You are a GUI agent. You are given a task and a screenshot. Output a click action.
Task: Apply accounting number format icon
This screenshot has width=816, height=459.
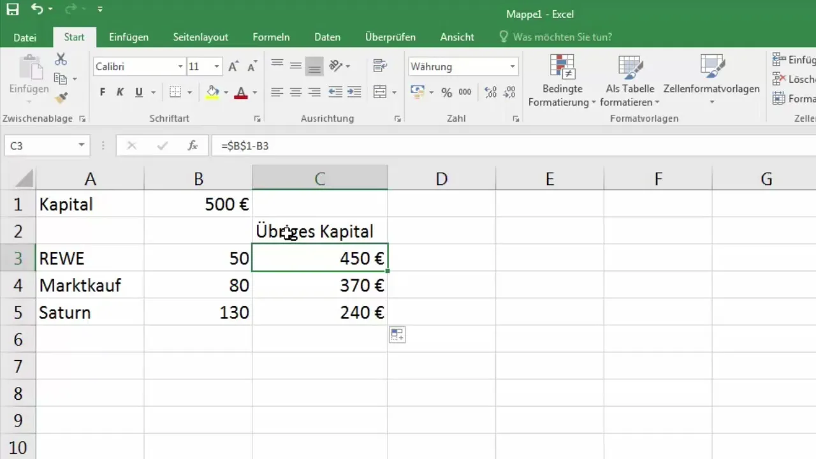pos(418,92)
